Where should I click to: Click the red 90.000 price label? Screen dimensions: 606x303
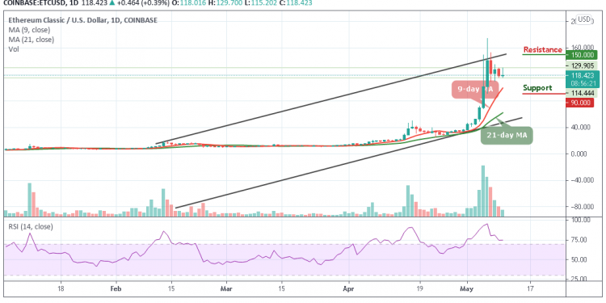coord(579,103)
